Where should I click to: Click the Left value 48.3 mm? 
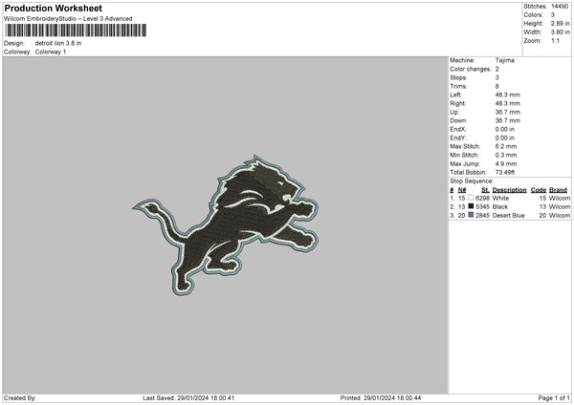coord(508,95)
